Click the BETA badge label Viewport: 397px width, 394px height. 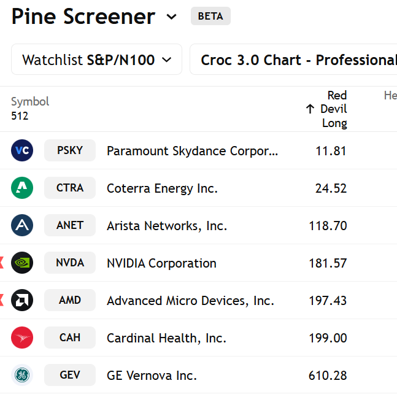[x=210, y=16]
